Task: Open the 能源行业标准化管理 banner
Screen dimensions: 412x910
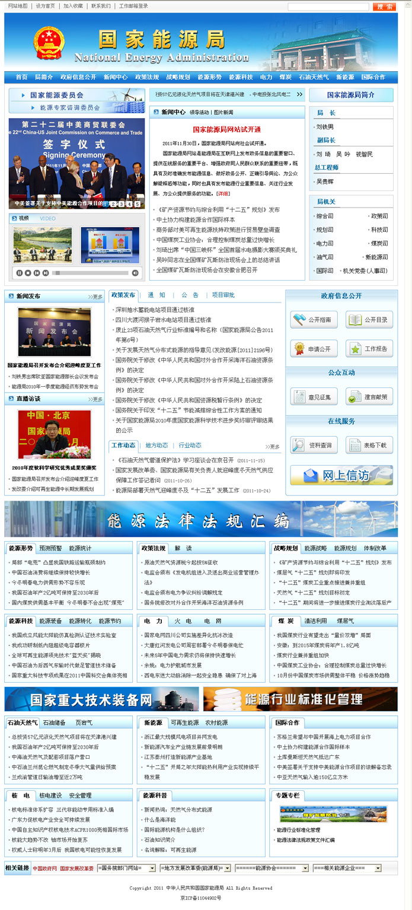Action: pyautogui.click(x=300, y=699)
